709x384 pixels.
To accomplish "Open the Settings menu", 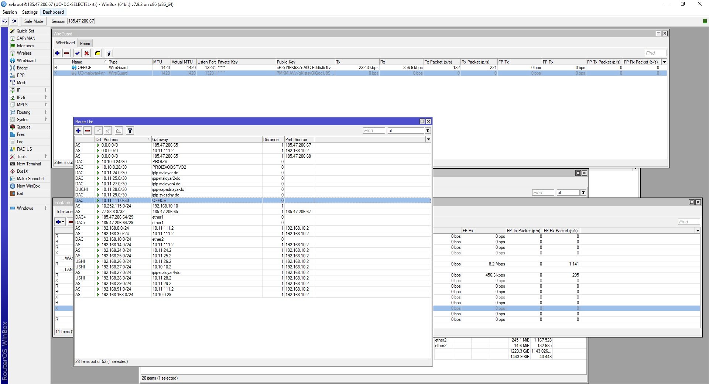I will (x=30, y=12).
